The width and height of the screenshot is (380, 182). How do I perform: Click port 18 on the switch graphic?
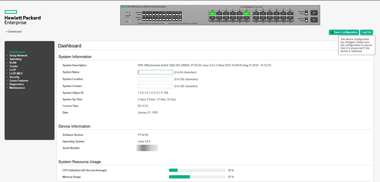270,18
